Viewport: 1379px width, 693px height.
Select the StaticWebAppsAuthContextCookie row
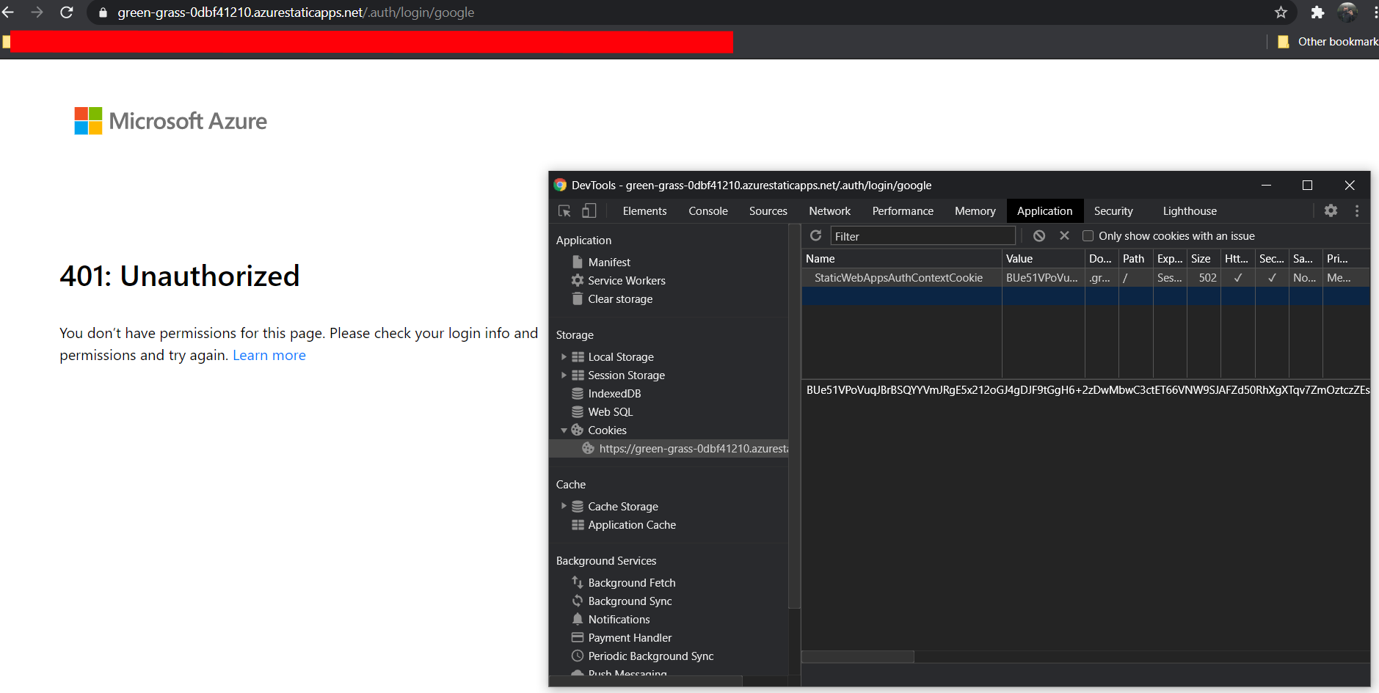(x=1085, y=278)
